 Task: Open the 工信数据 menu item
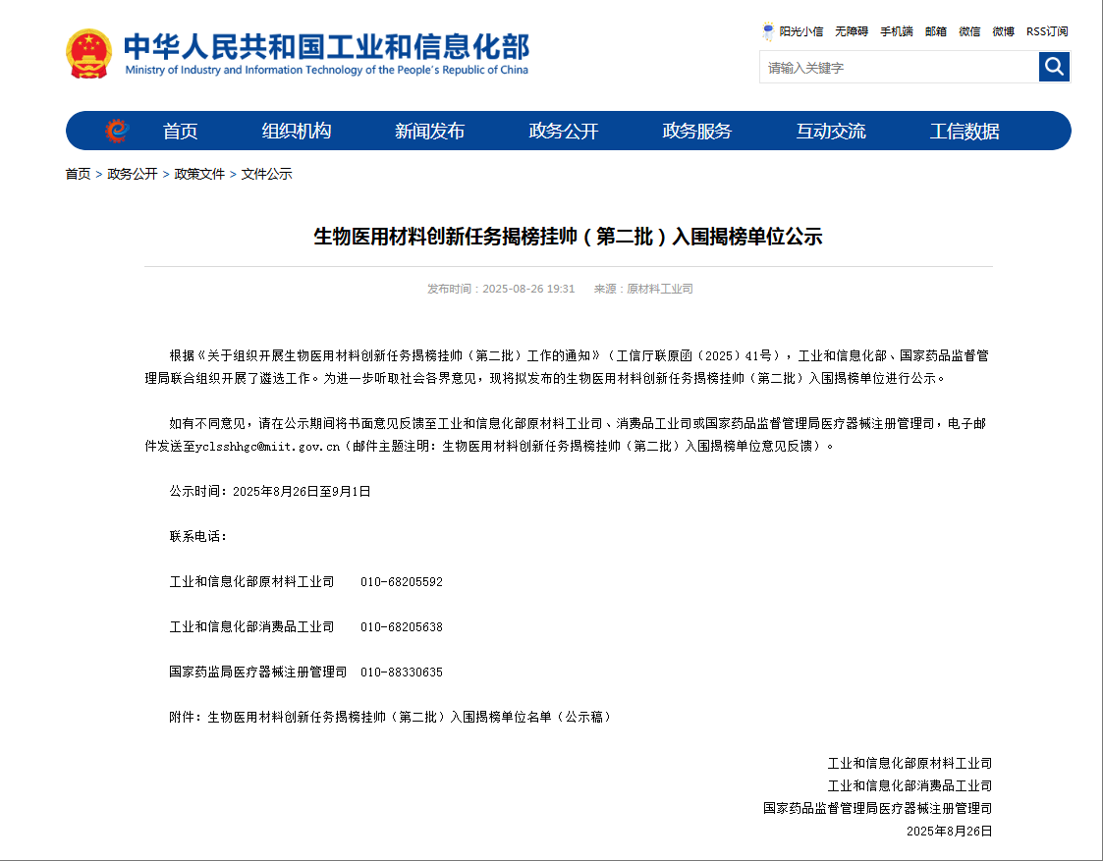tap(964, 131)
